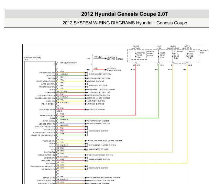Click the '(CENTER OF DASH) BCM' module label

click(x=33, y=59)
